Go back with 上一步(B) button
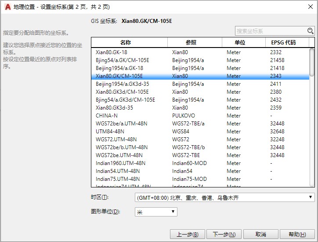The width and height of the screenshot is (318, 242). coord(188,234)
